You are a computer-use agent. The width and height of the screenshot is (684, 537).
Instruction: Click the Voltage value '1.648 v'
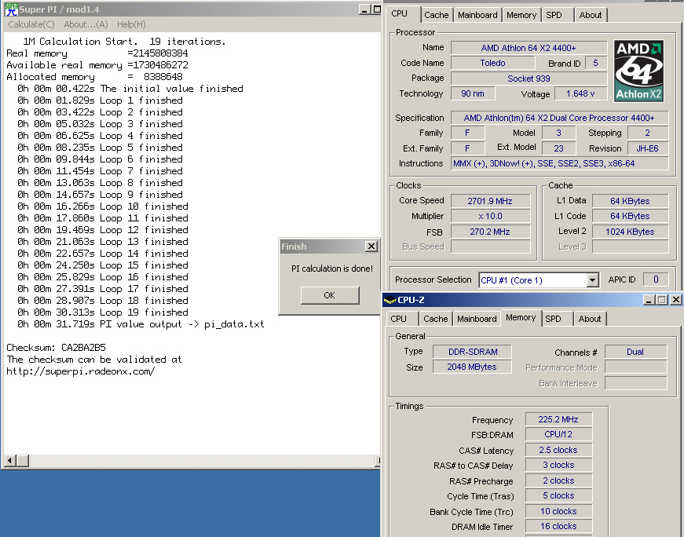point(580,93)
